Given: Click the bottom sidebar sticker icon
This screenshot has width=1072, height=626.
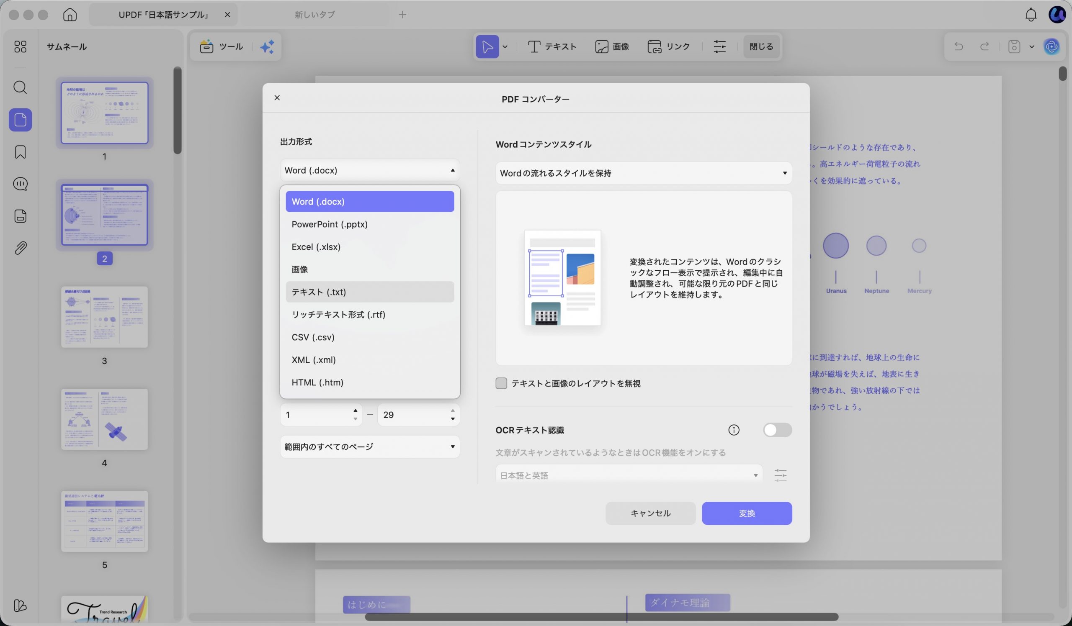Looking at the screenshot, I should coord(21,605).
